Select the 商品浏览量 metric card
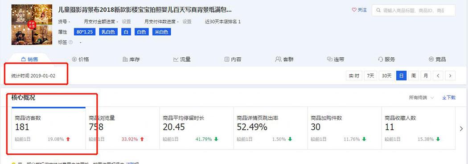The height and width of the screenshot is (164, 468). (123, 128)
